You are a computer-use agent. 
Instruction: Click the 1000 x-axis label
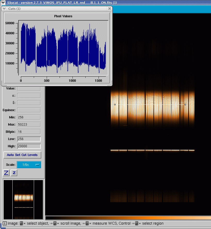coord(72,81)
